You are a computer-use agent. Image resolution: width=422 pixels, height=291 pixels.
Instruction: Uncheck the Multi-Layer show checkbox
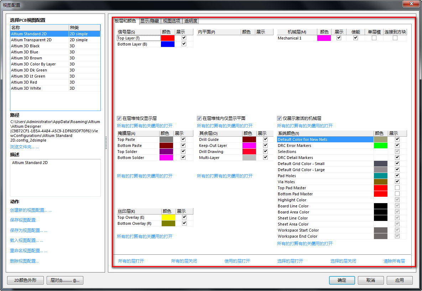coord(265,157)
